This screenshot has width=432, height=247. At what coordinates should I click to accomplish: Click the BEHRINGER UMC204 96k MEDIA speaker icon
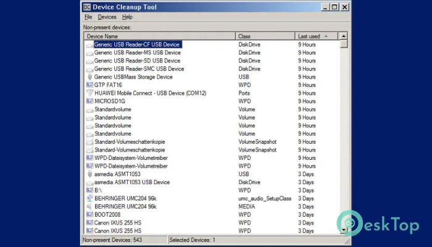pos(90,206)
